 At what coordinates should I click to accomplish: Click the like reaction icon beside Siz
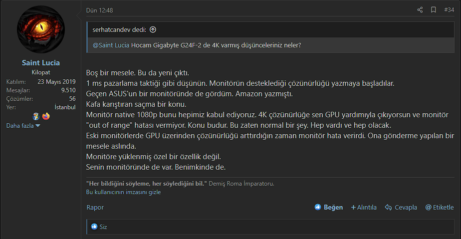94,227
